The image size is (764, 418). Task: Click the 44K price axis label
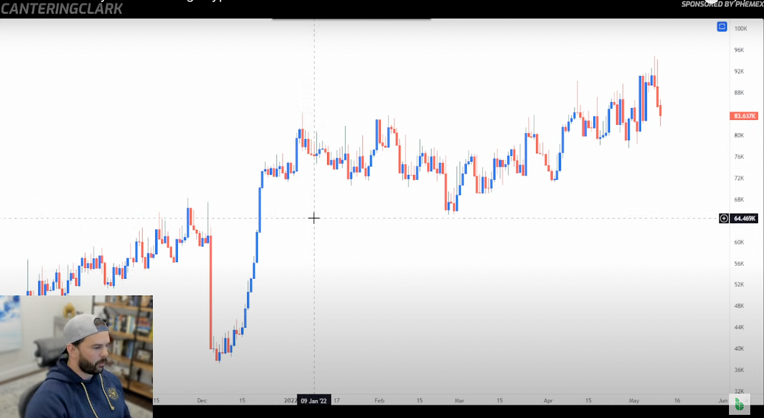(739, 327)
